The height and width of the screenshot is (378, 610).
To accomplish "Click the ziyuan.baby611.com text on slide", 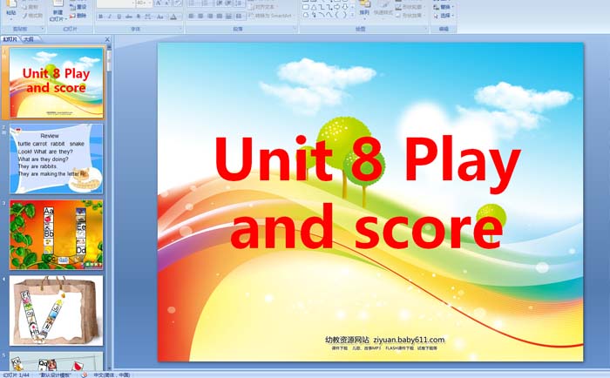I will 409,340.
